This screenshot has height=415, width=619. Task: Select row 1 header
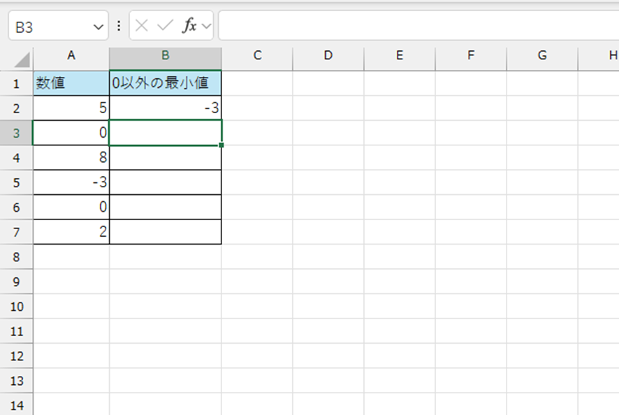[x=16, y=84]
